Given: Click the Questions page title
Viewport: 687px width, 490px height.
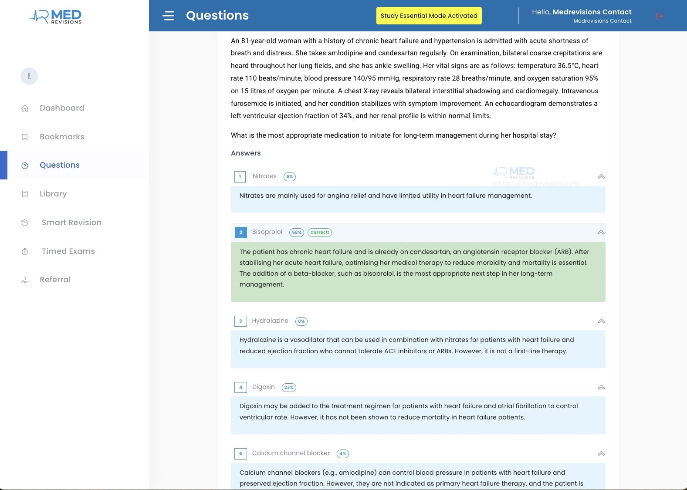Looking at the screenshot, I should (x=217, y=16).
